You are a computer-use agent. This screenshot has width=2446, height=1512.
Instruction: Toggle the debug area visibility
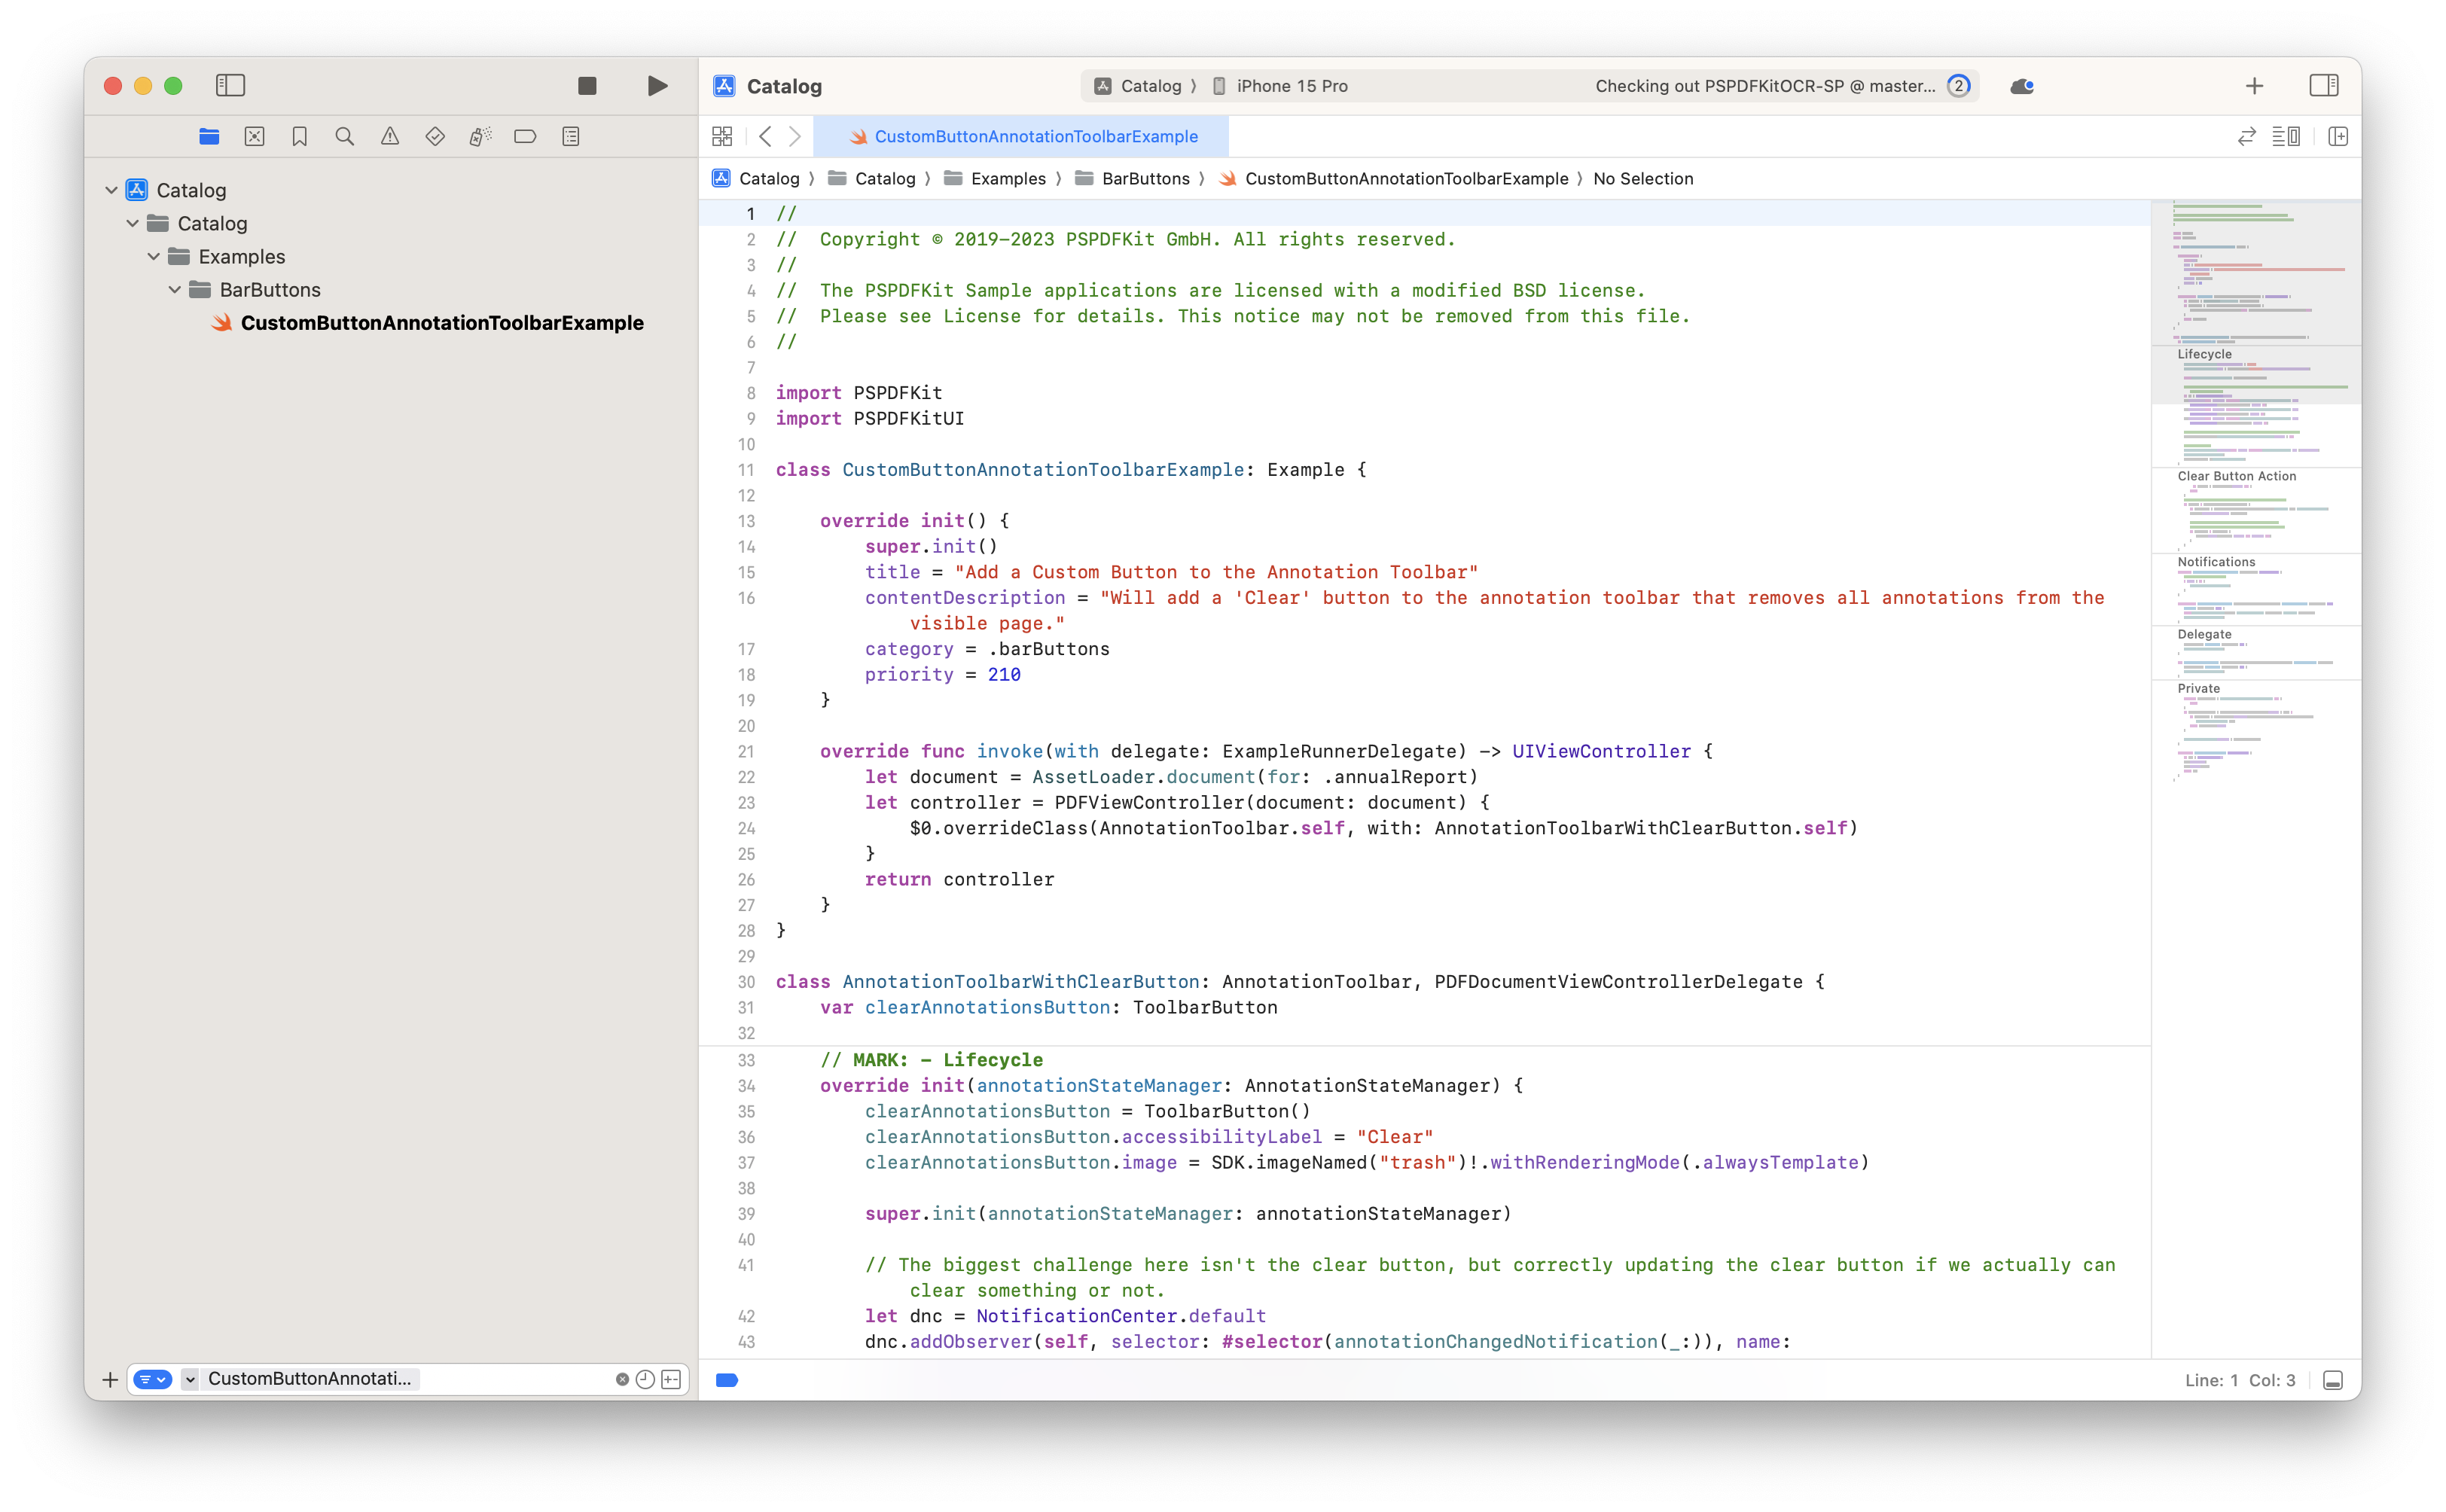point(2334,1380)
